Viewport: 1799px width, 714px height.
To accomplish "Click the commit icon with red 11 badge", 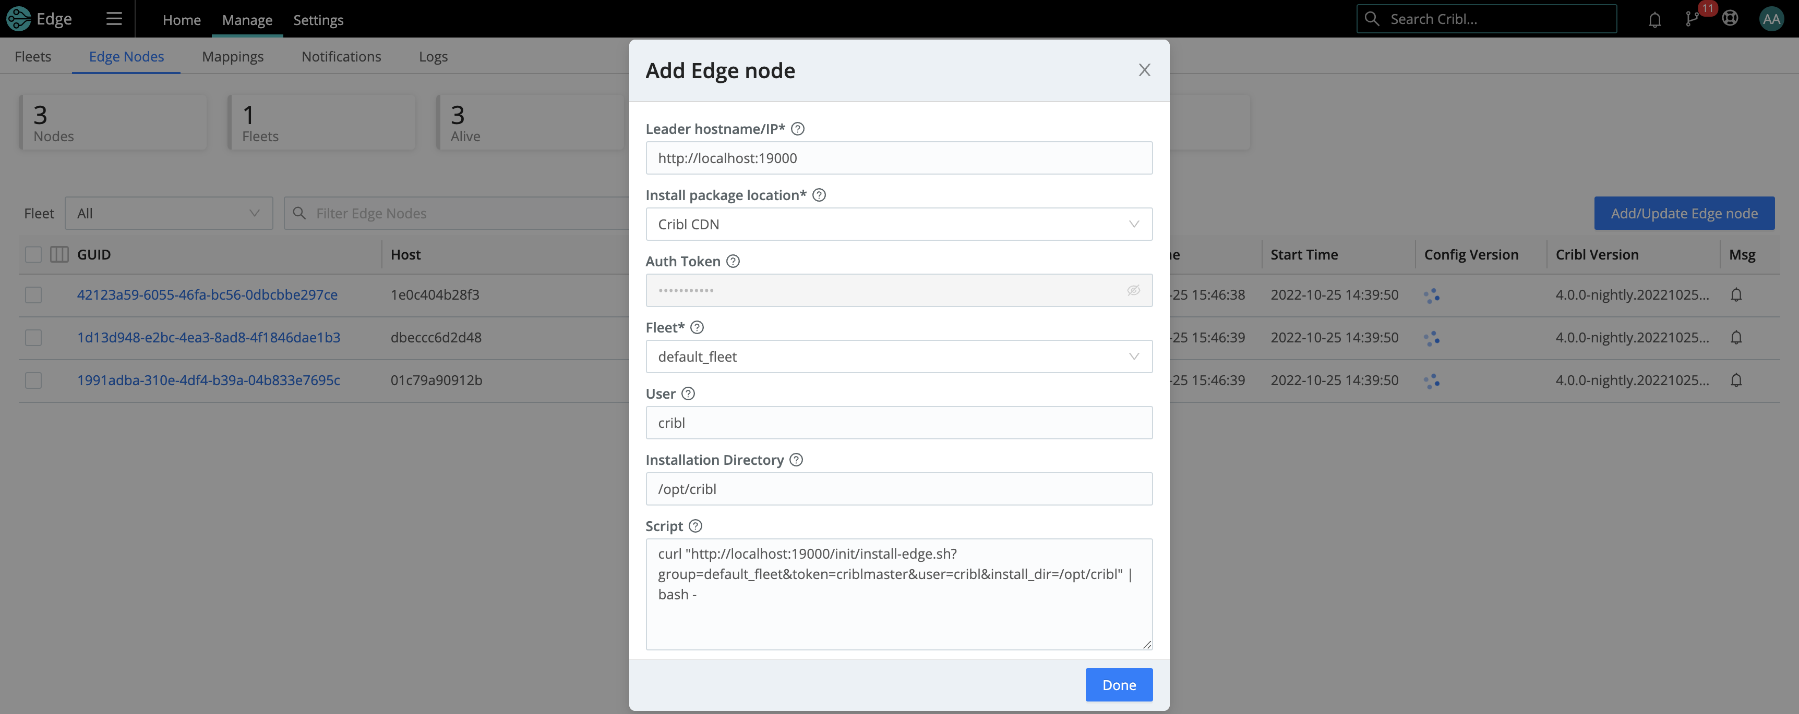I will [1693, 19].
